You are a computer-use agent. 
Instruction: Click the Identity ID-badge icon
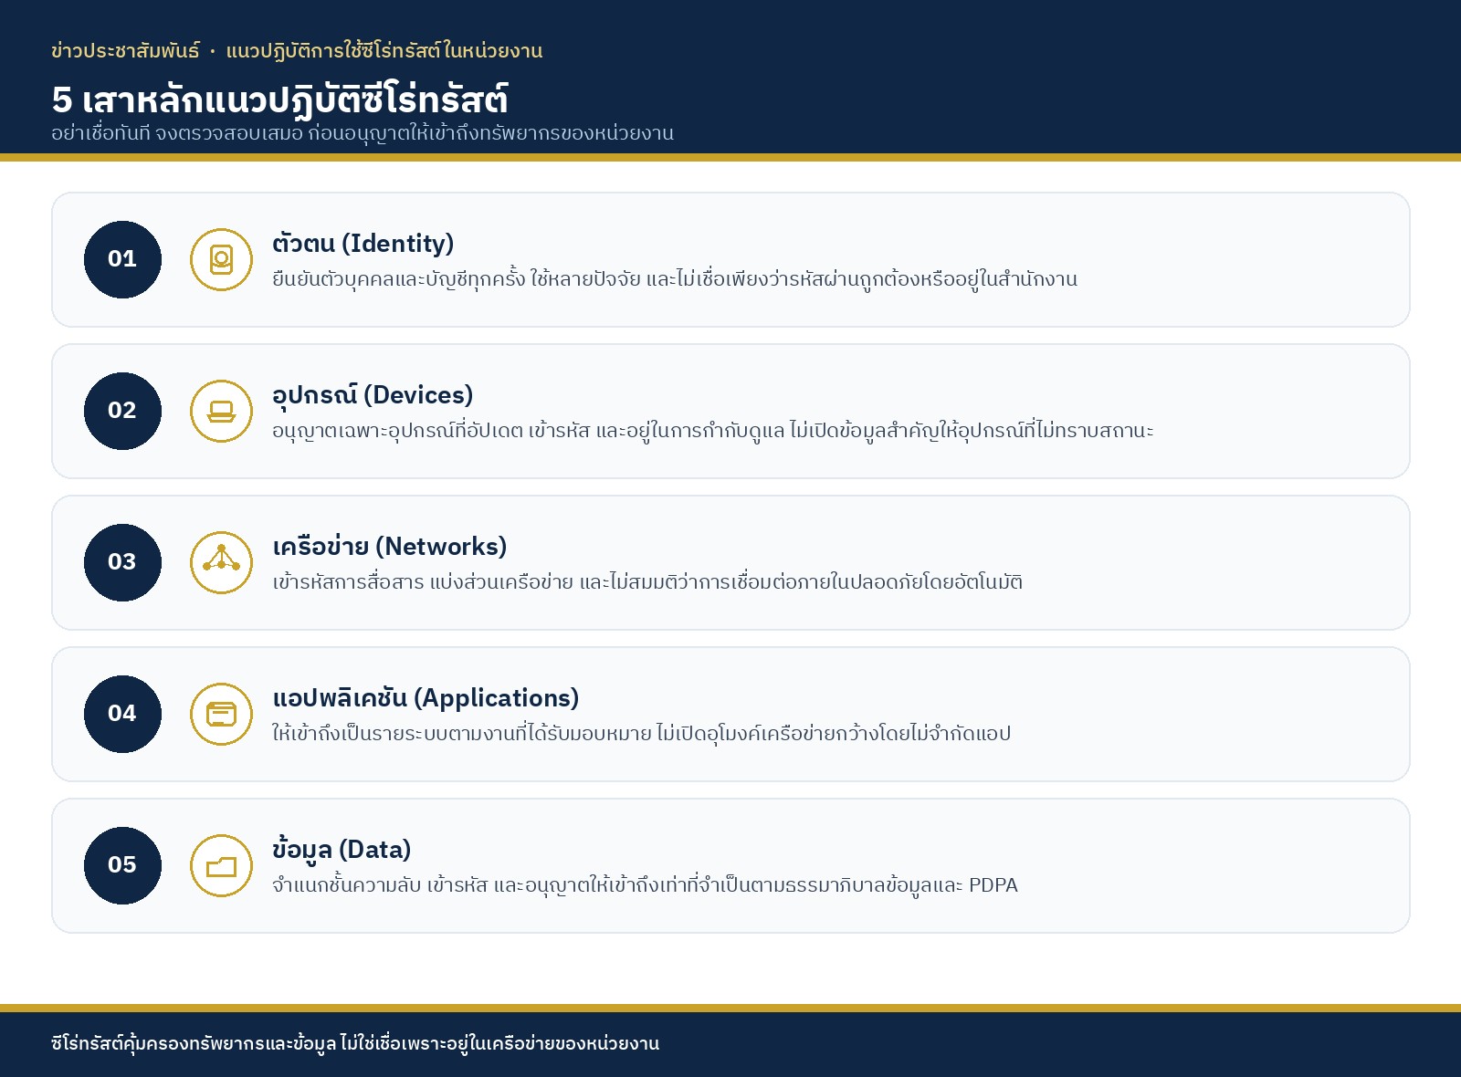click(x=221, y=259)
